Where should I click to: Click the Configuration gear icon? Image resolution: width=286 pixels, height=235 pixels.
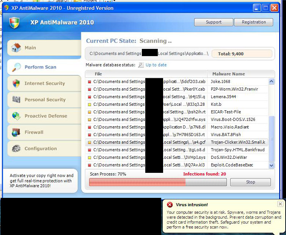[x=16, y=149]
